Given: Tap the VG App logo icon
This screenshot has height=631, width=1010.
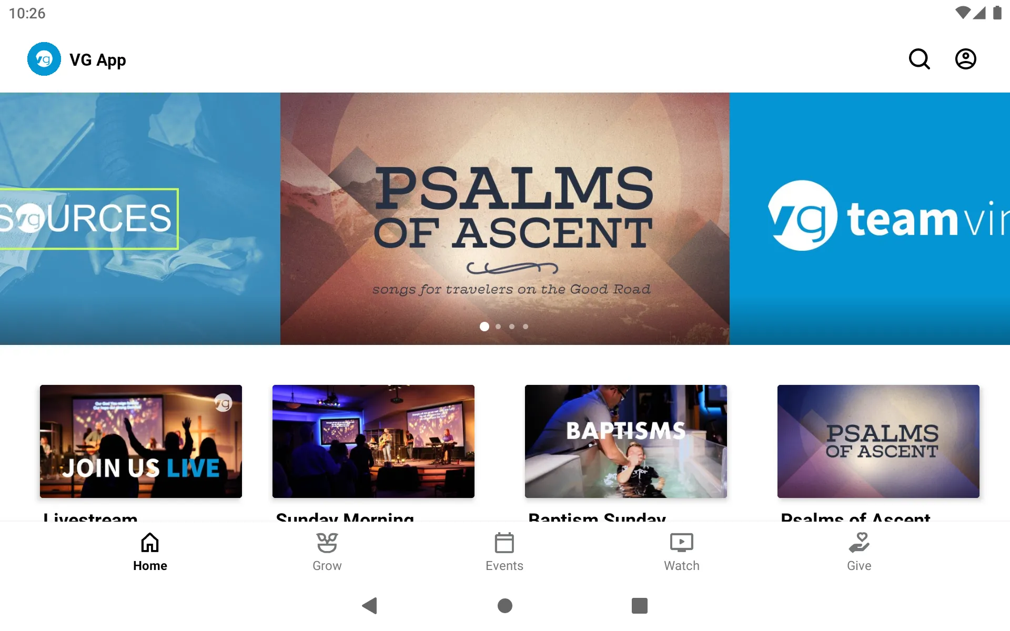Looking at the screenshot, I should pyautogui.click(x=44, y=59).
